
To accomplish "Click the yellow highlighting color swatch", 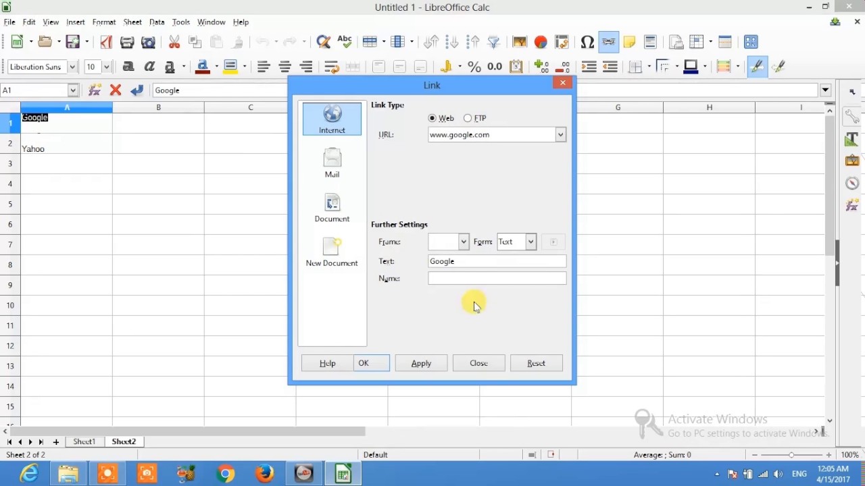I will pos(230,67).
